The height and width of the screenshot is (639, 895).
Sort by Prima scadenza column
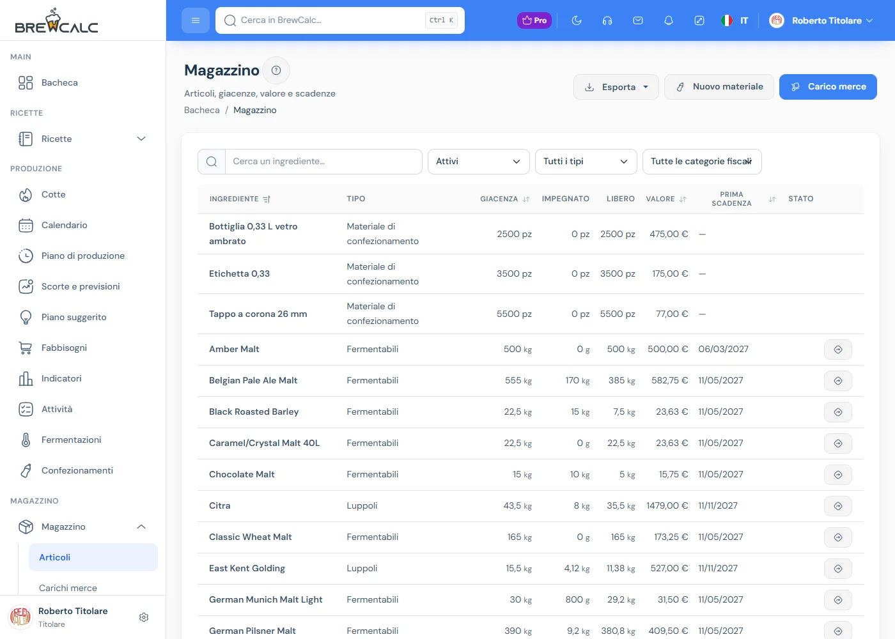(x=738, y=199)
